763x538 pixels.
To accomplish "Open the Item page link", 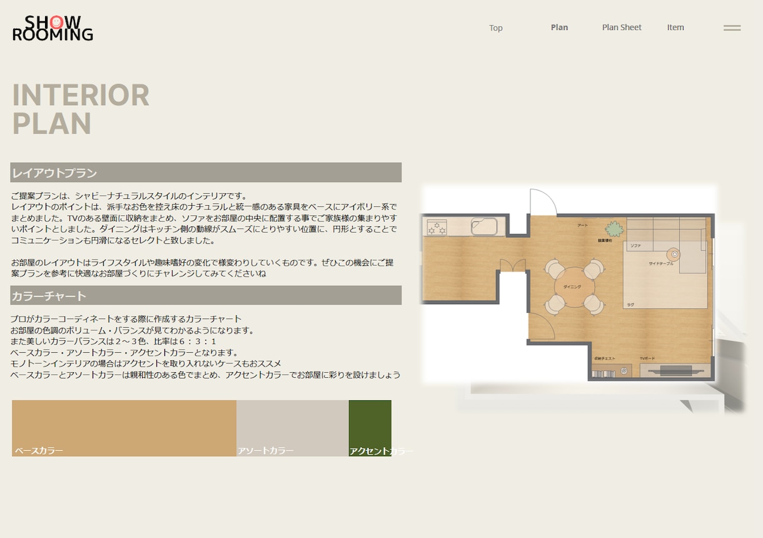I will click(x=675, y=28).
